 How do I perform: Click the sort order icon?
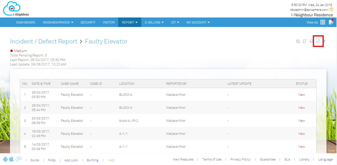(304, 41)
